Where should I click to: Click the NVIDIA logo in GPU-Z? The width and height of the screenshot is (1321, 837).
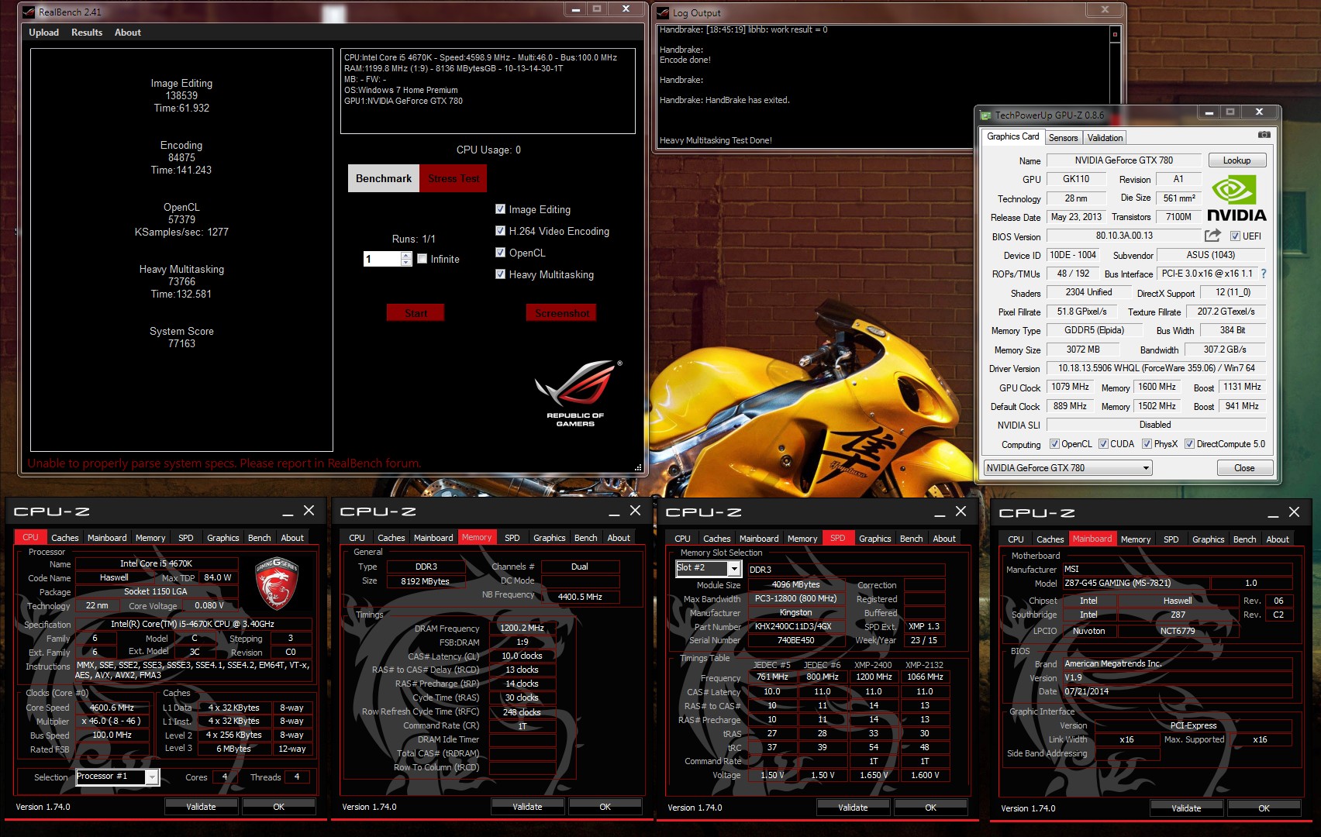coord(1236,199)
